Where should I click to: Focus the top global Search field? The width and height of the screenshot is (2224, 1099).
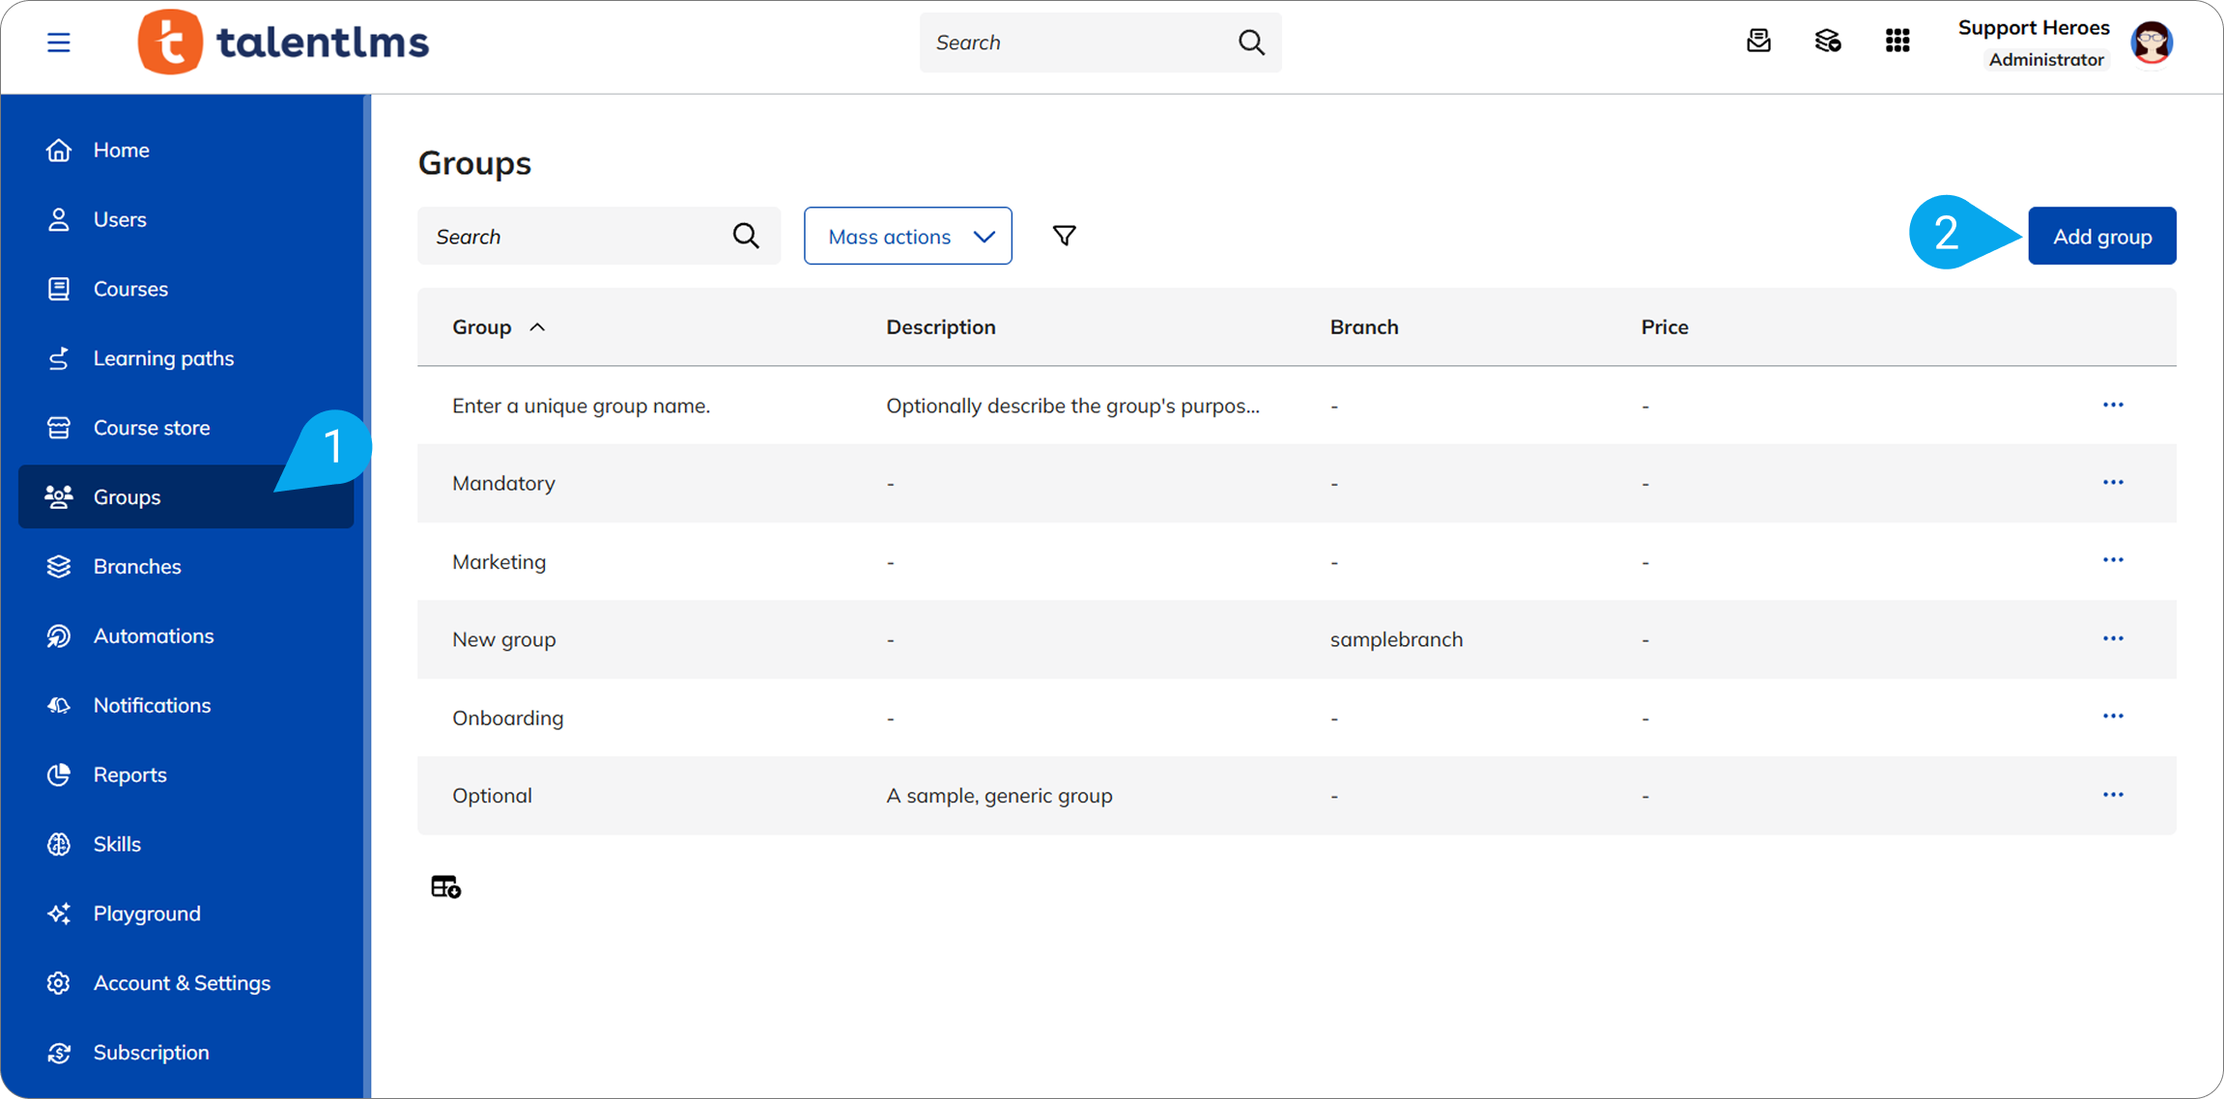(x=1100, y=42)
